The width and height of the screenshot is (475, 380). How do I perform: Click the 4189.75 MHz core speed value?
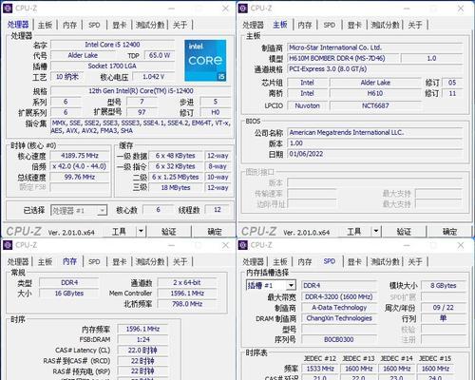[x=80, y=156]
